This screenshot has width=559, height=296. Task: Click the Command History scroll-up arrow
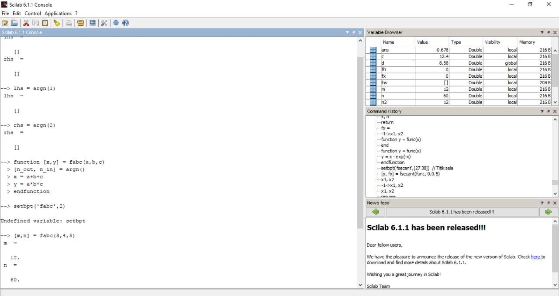[x=555, y=119]
